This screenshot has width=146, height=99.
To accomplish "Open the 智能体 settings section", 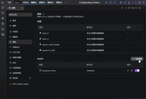I will pyautogui.click(x=20, y=37).
